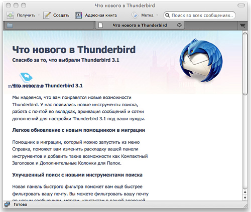Click the toolbar toggle pill in title bar
The height and width of the screenshot is (212, 251).
click(x=241, y=6)
